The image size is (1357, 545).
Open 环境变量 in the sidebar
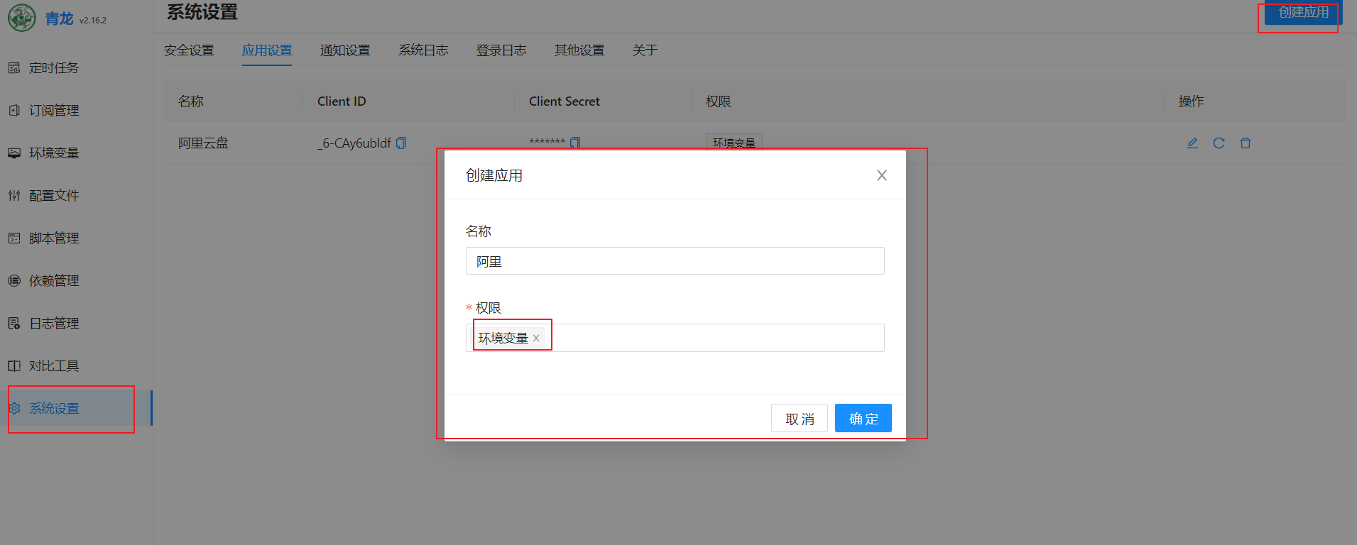coord(76,153)
